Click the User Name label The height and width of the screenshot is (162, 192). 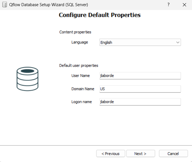(x=81, y=76)
